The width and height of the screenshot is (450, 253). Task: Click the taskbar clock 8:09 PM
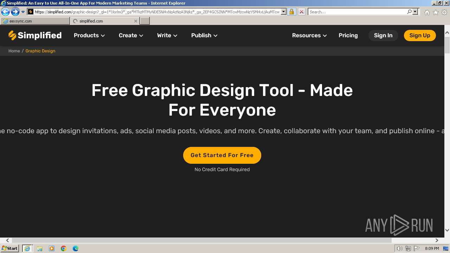(x=432, y=248)
